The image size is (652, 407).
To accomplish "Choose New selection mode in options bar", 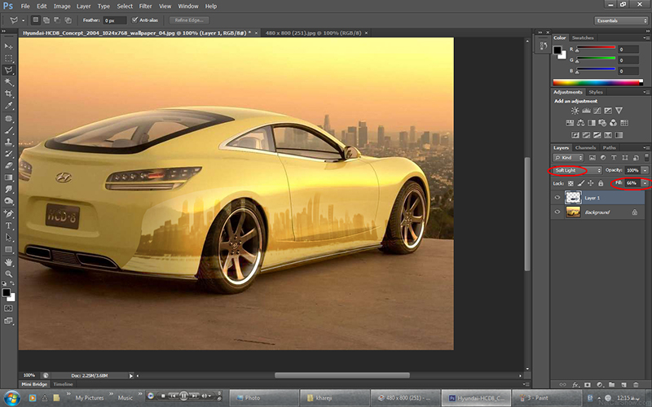I will [36, 20].
